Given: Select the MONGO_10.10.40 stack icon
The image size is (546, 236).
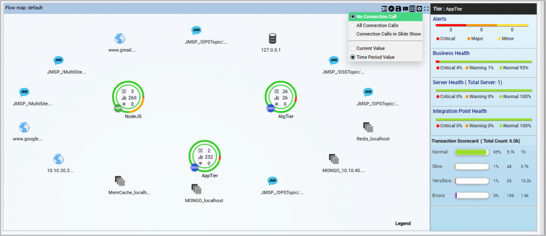Looking at the screenshot, I should (x=334, y=159).
